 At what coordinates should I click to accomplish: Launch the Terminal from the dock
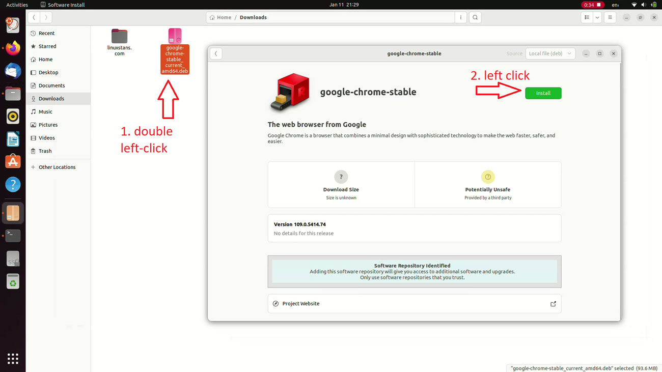tap(13, 235)
